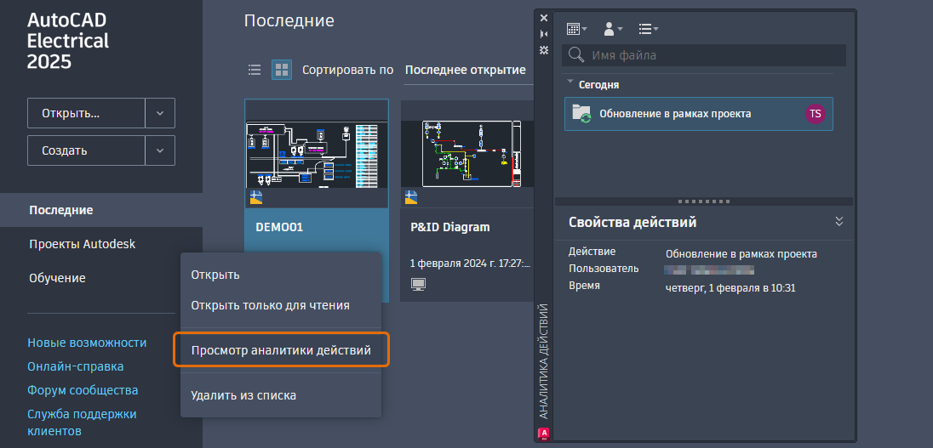
Task: Select Просмотр аналитики действий menu item
Action: [281, 350]
